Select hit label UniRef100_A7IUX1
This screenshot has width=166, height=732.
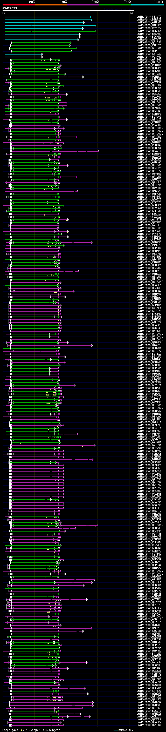click(149, 445)
